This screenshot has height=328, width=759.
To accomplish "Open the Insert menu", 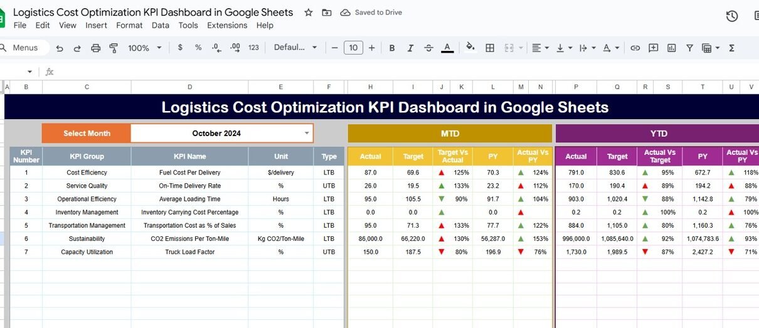I will coord(96,26).
